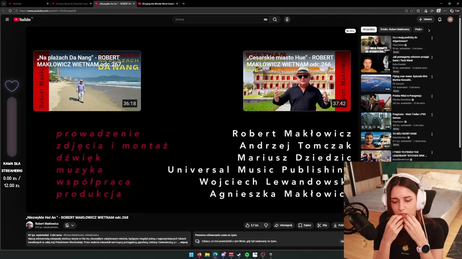462x259 pixels.
Task: Open options for Polska Wieś w Paragwaju
Action: point(432,96)
